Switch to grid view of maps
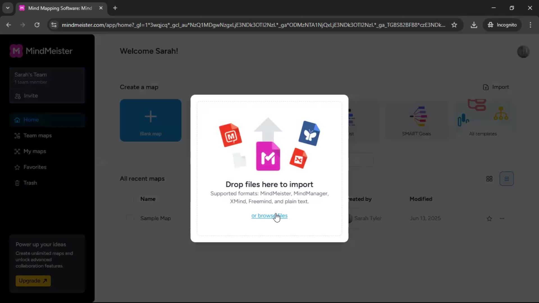539x303 pixels. 489,179
